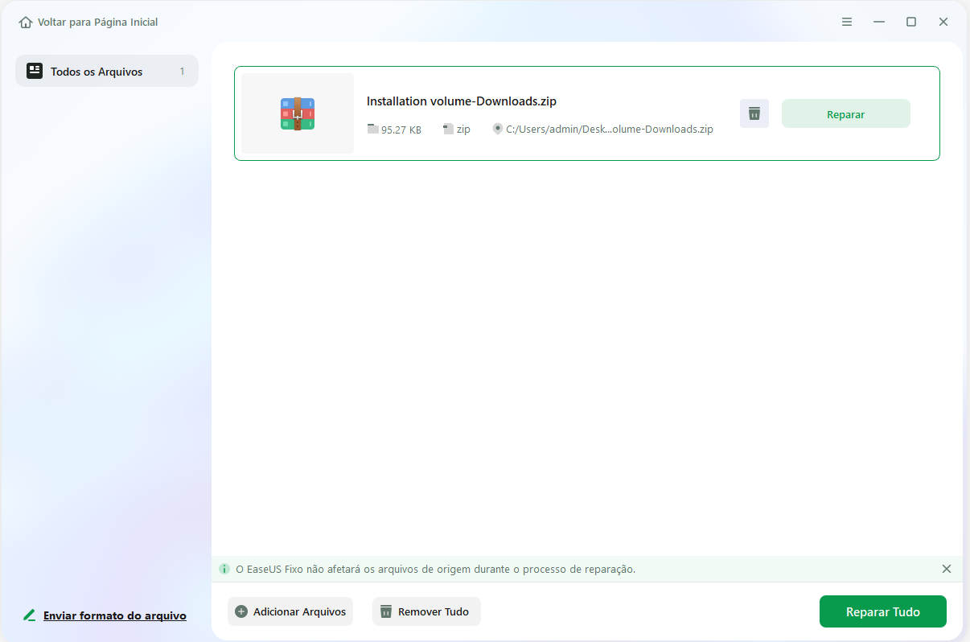Delete Installation volume-Downloads.zip with the trash icon
Image resolution: width=970 pixels, height=642 pixels.
[x=754, y=113]
